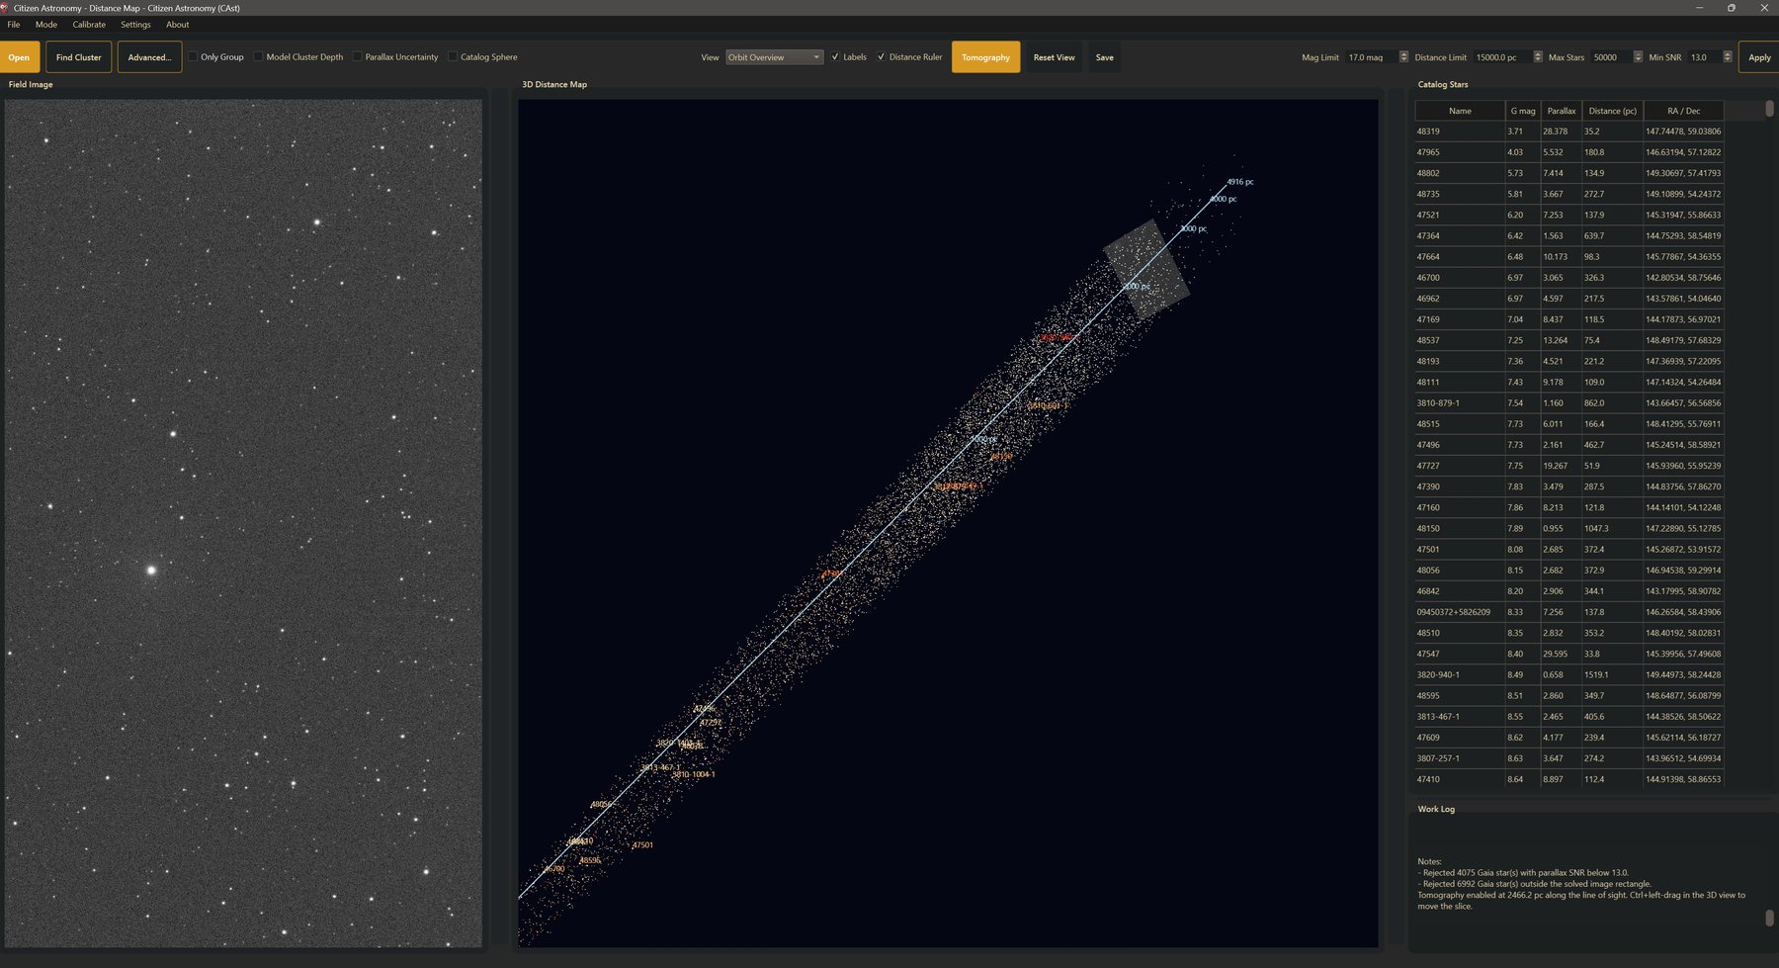
Task: Select catalog star row 47410
Action: coord(1569,779)
